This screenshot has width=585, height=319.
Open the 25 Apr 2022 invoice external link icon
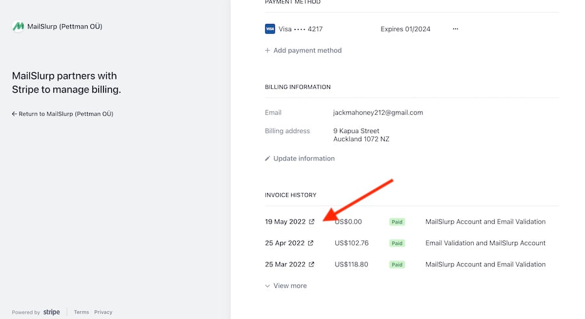tap(311, 243)
